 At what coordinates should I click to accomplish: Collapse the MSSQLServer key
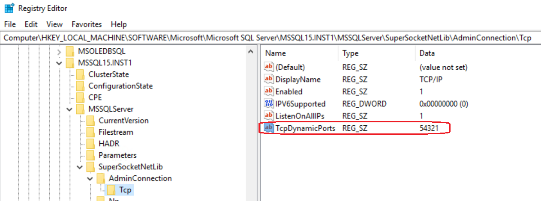point(69,109)
